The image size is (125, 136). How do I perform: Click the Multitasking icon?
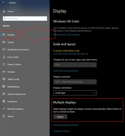pos(4,87)
